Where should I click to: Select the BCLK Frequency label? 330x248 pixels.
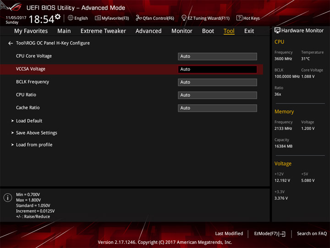tap(33, 82)
